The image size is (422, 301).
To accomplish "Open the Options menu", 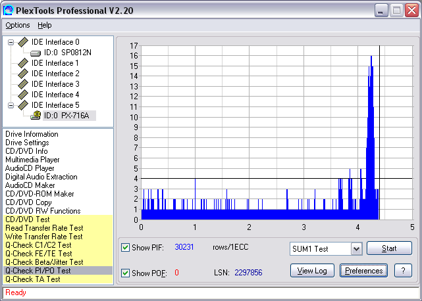I will click(18, 25).
